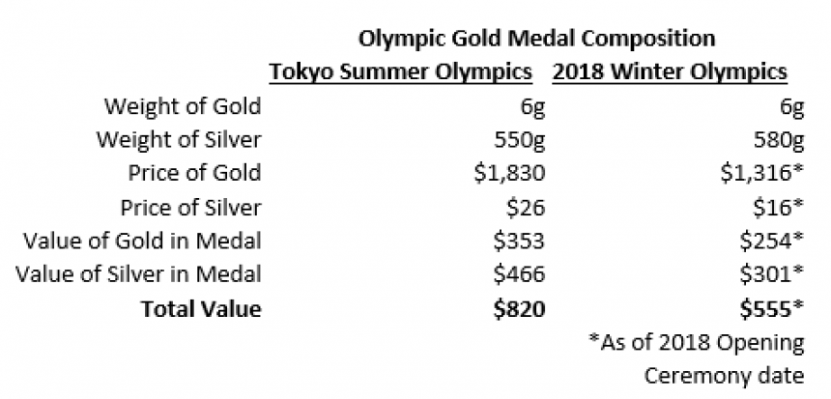The width and height of the screenshot is (831, 399).
Task: Select the $1,830 gold price cell
Action: pyautogui.click(x=501, y=174)
